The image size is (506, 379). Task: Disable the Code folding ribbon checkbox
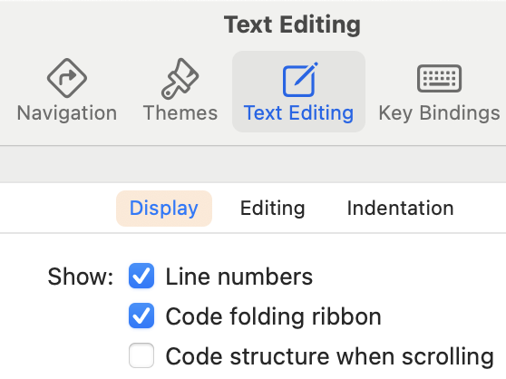[x=141, y=316]
